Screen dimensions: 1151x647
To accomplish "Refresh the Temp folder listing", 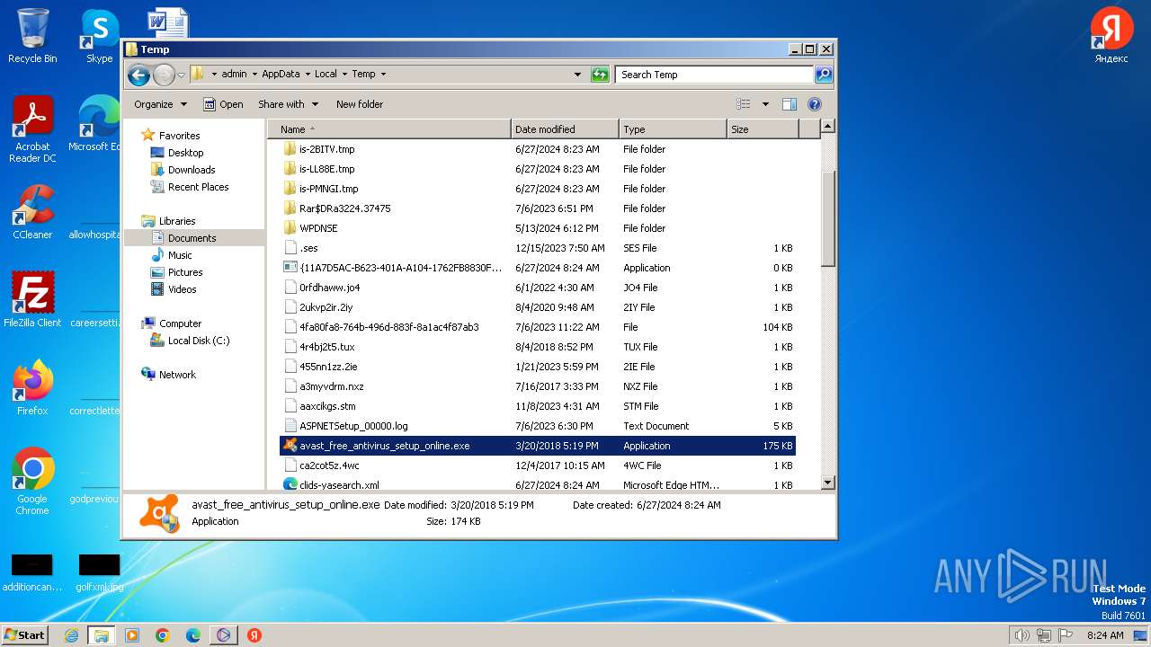I will (x=600, y=75).
